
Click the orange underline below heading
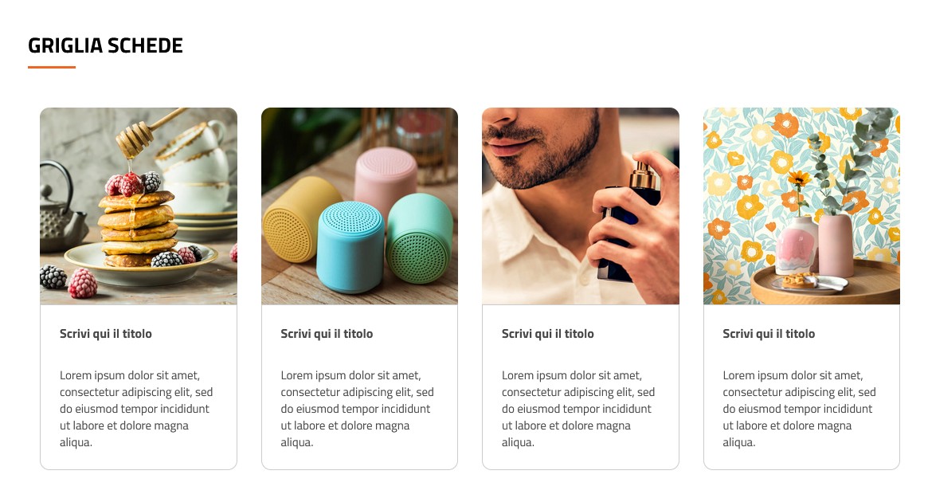point(52,68)
